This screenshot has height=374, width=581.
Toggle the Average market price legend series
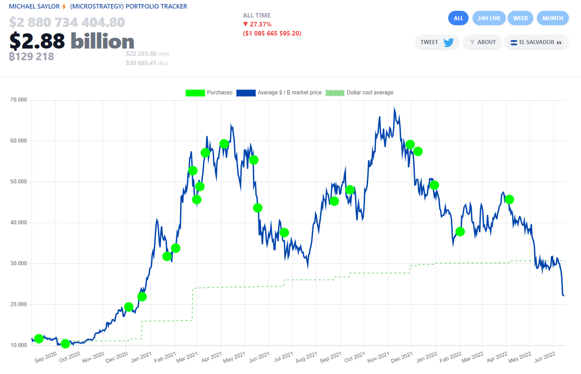(279, 93)
